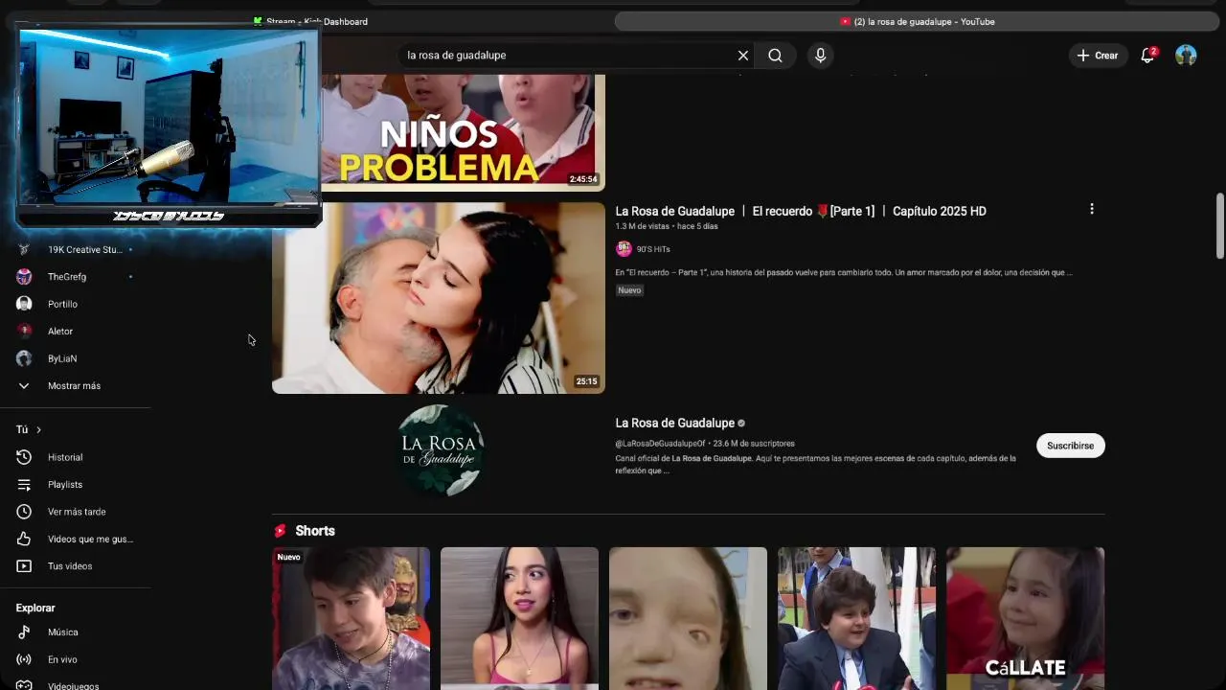The image size is (1226, 690).
Task: Expand the Tú section chevron
Action: coord(38,430)
